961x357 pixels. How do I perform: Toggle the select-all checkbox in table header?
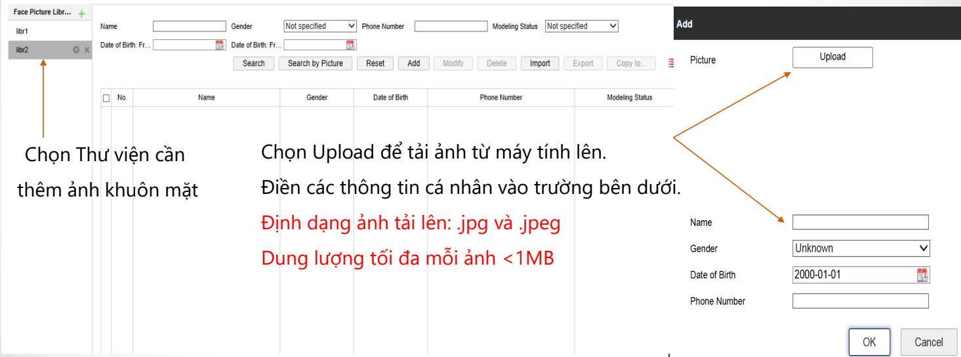tap(106, 98)
